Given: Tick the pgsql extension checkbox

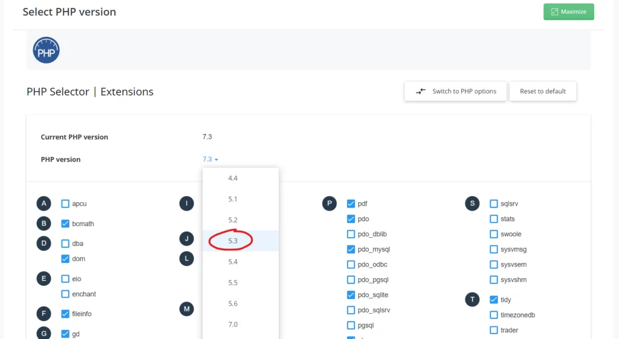Looking at the screenshot, I should point(351,326).
